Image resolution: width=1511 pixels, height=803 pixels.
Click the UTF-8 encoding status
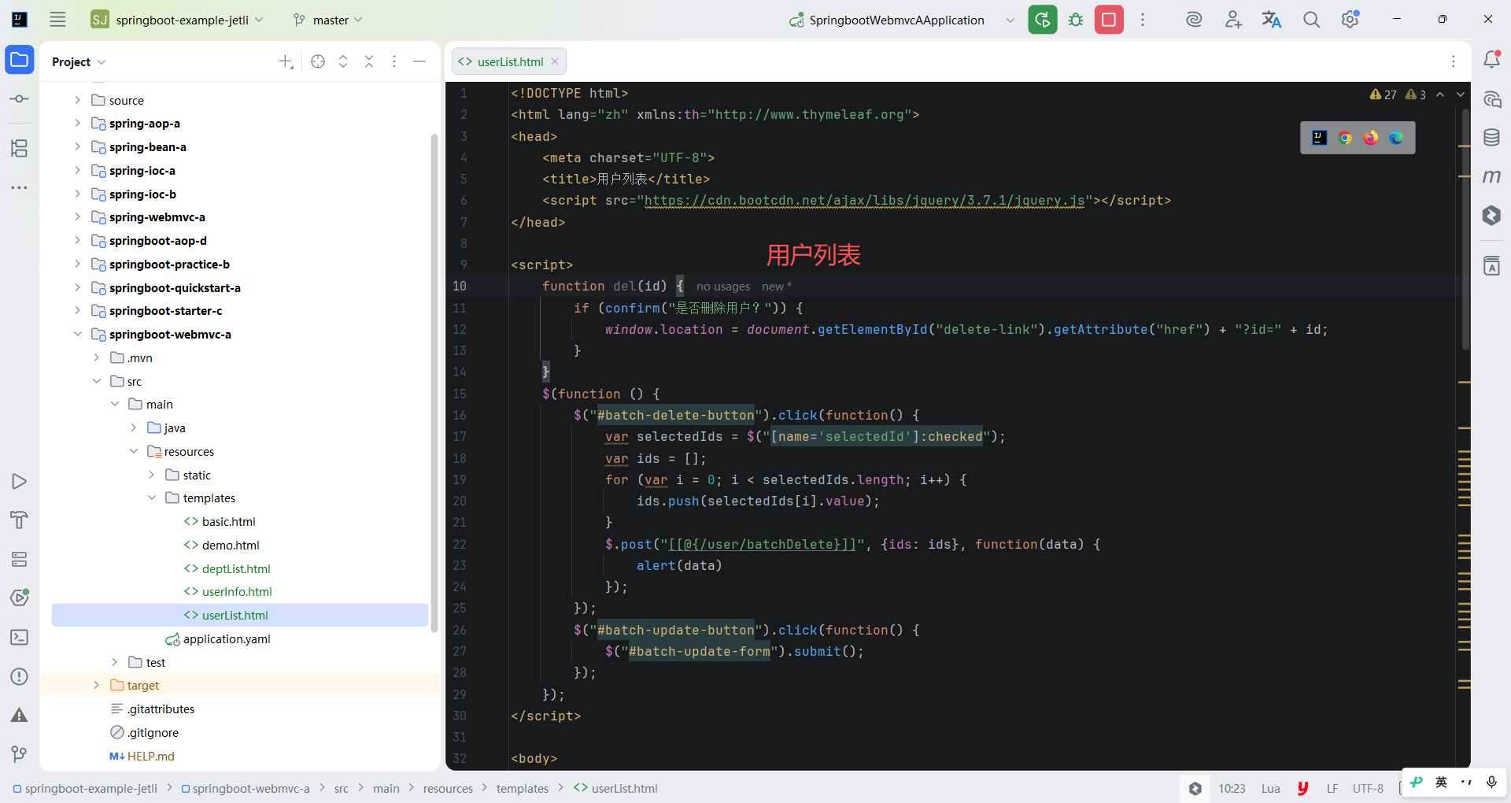pyautogui.click(x=1368, y=788)
